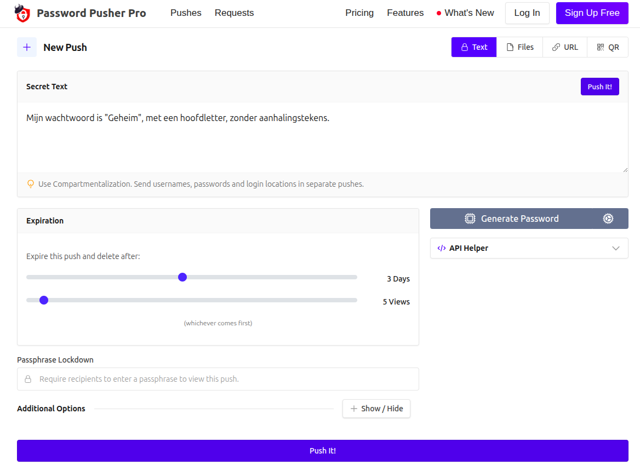Open the Features page

[x=405, y=13]
